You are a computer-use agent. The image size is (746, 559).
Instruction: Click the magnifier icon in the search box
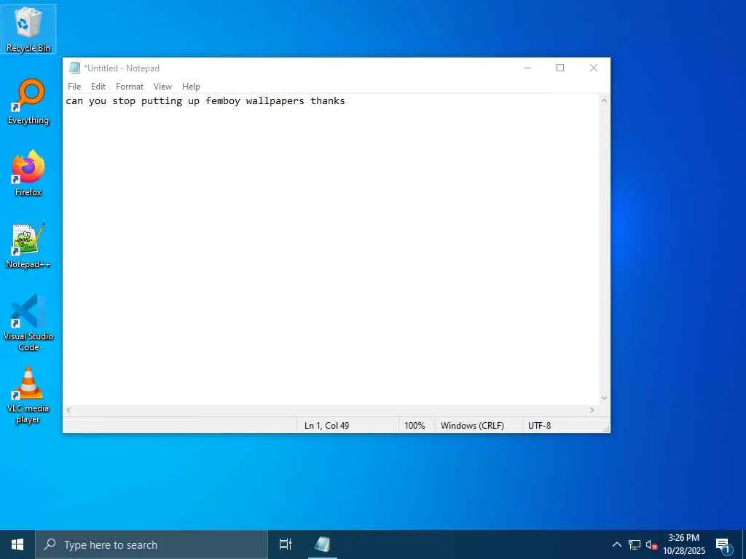tap(50, 544)
